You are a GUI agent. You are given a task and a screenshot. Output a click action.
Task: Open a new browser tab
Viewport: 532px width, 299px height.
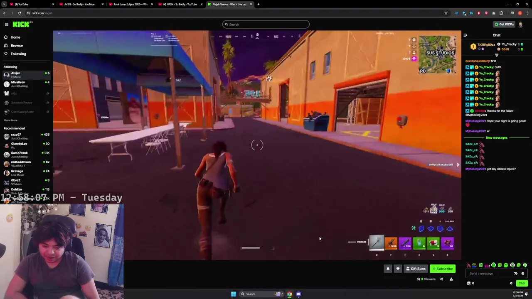[259, 4]
